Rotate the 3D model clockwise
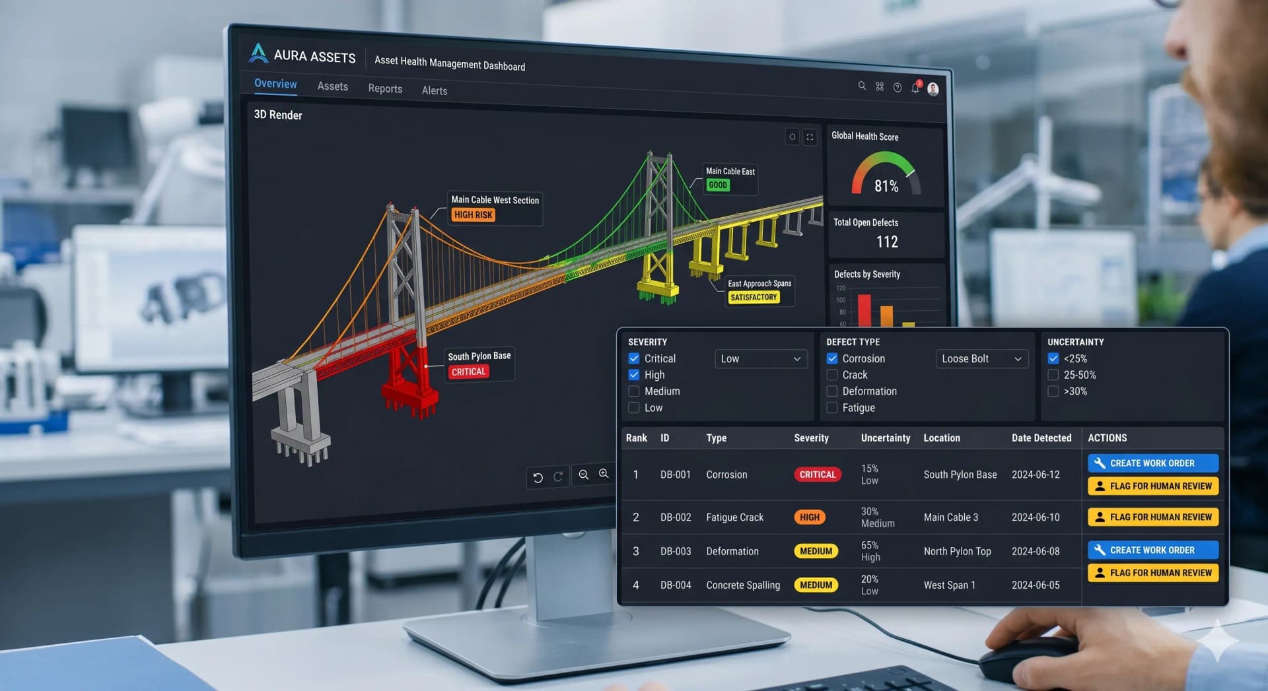Image resolution: width=1268 pixels, height=691 pixels. (x=558, y=477)
